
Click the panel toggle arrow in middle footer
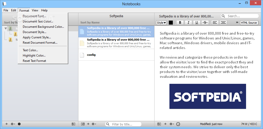[82, 124]
